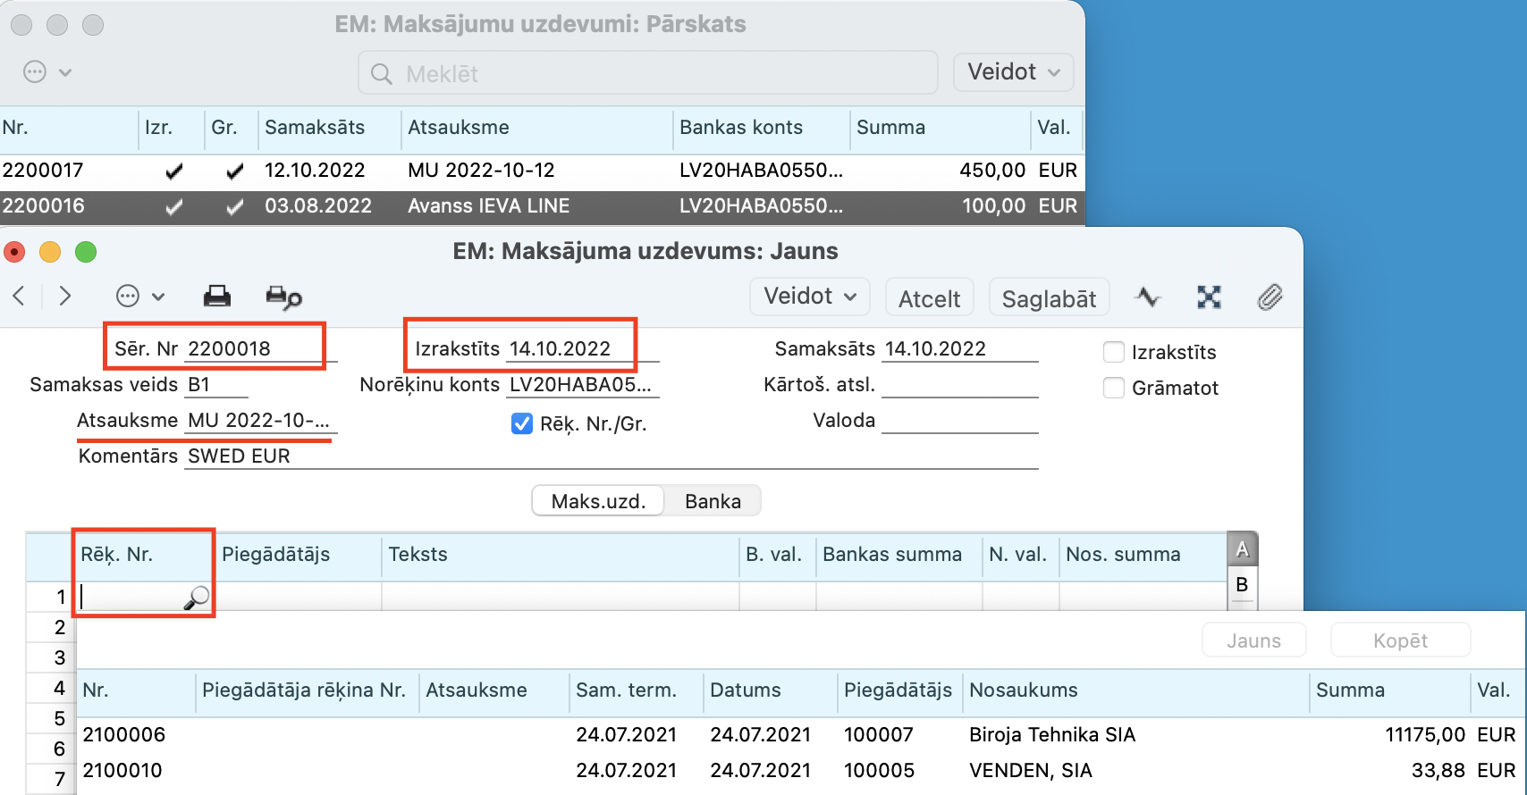Click the expand window arrows icon
This screenshot has height=795, width=1527.
point(1209,297)
